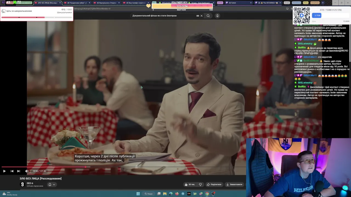Open the weather widget showing Mostly cloudy

pos(9,194)
